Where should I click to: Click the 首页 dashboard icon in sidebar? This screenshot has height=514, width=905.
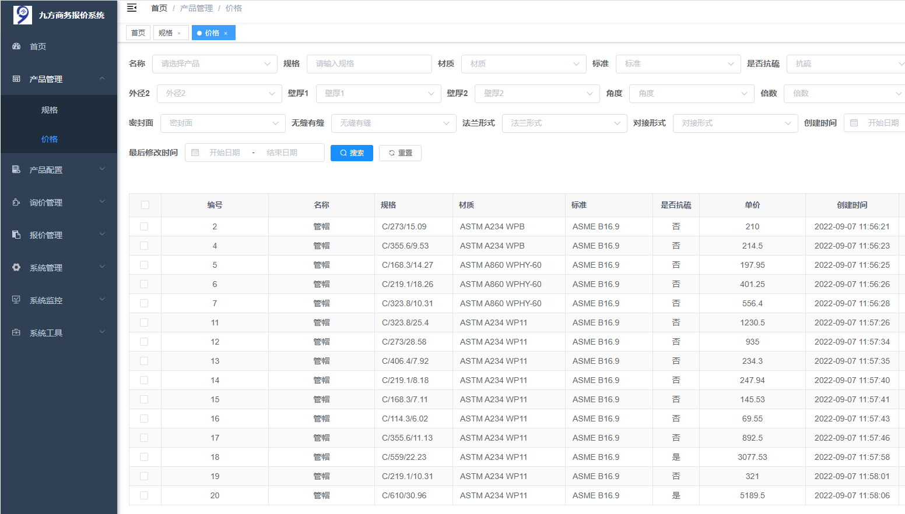(16, 46)
